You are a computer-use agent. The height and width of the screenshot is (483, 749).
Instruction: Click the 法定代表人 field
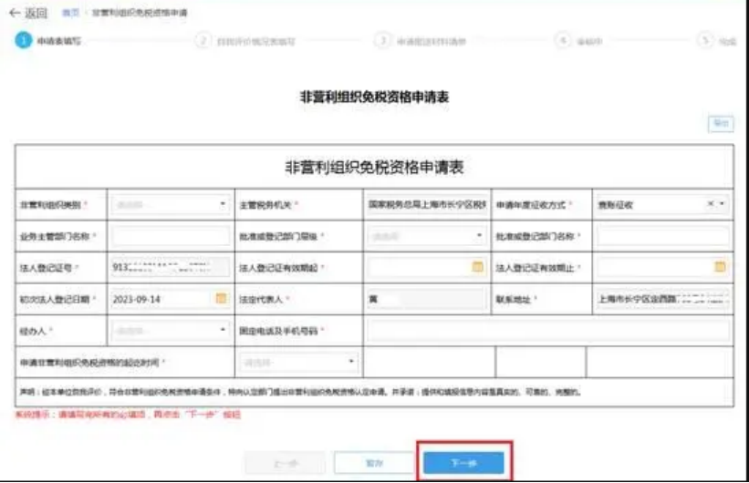coord(427,299)
